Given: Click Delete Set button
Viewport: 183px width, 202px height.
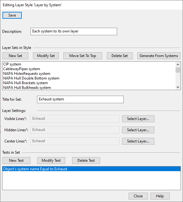Looking at the screenshot, I should pos(120,56).
